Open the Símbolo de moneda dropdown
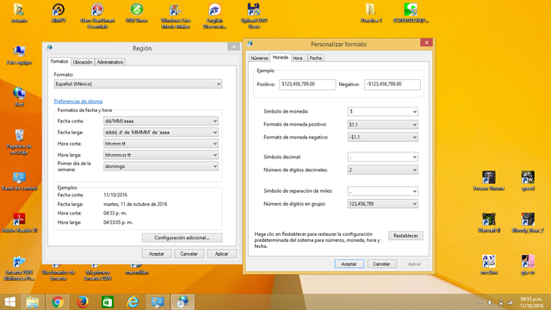The image size is (551, 310). (x=382, y=111)
